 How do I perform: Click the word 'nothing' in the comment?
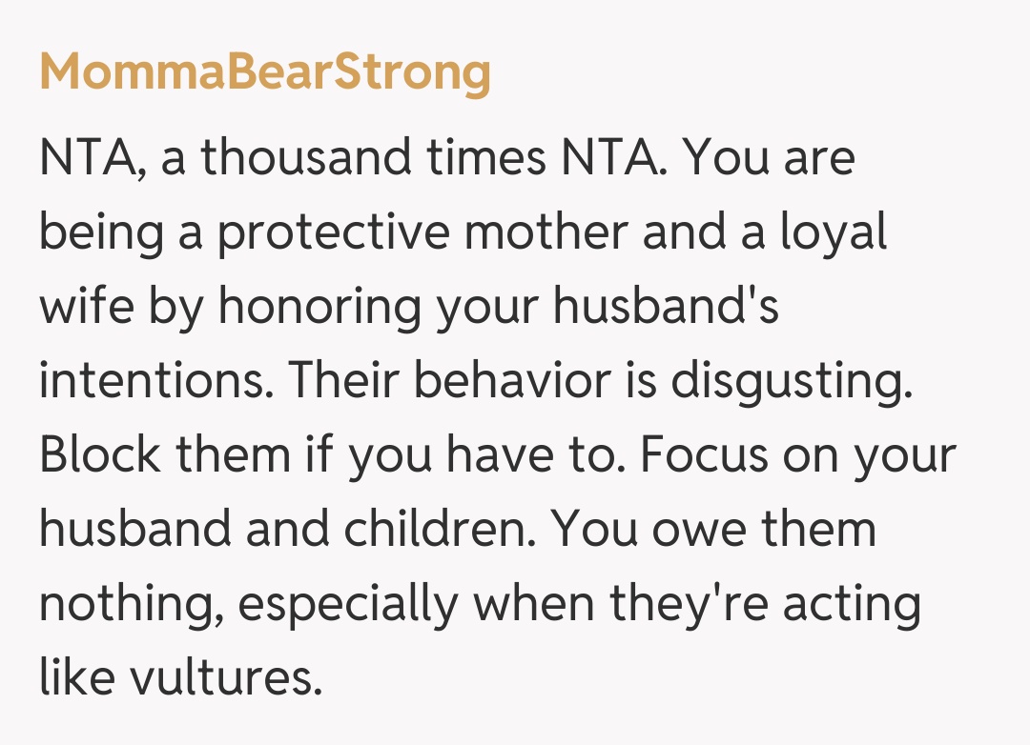tap(117, 606)
